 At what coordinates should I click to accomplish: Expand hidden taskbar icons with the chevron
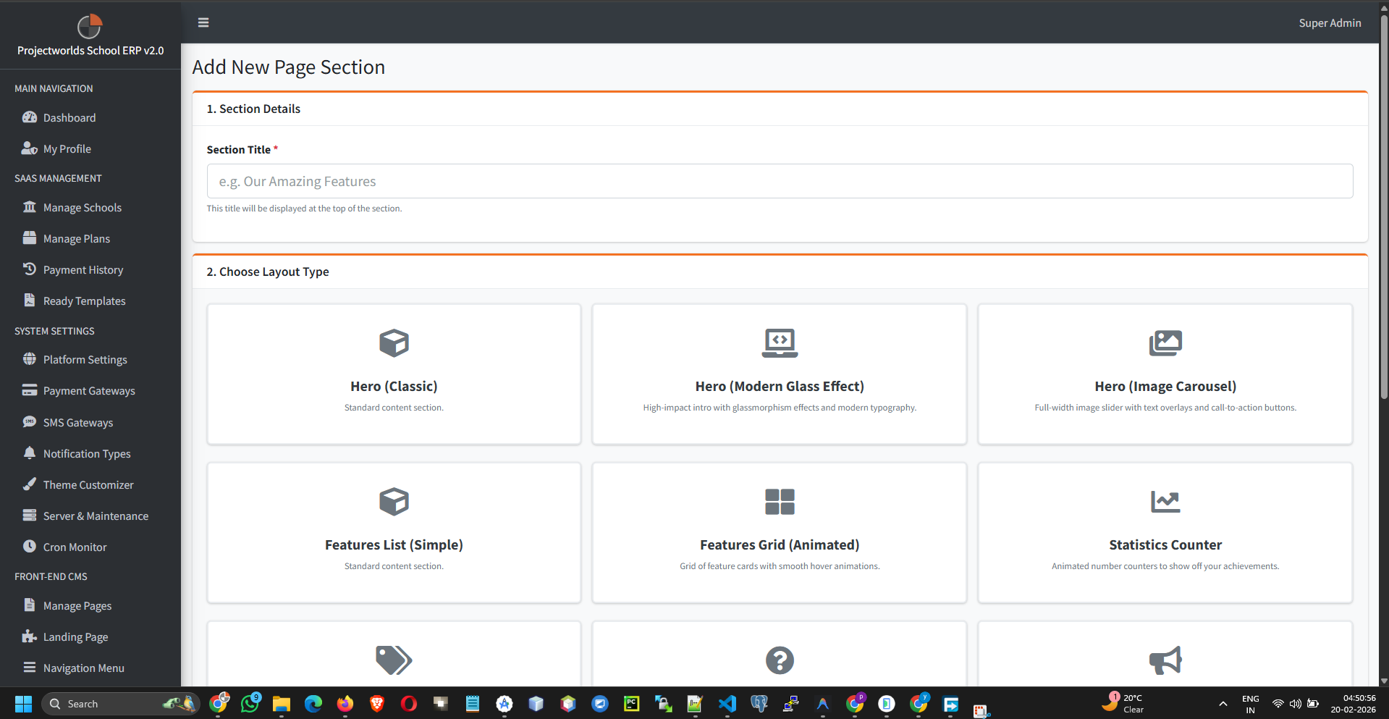[1223, 703]
